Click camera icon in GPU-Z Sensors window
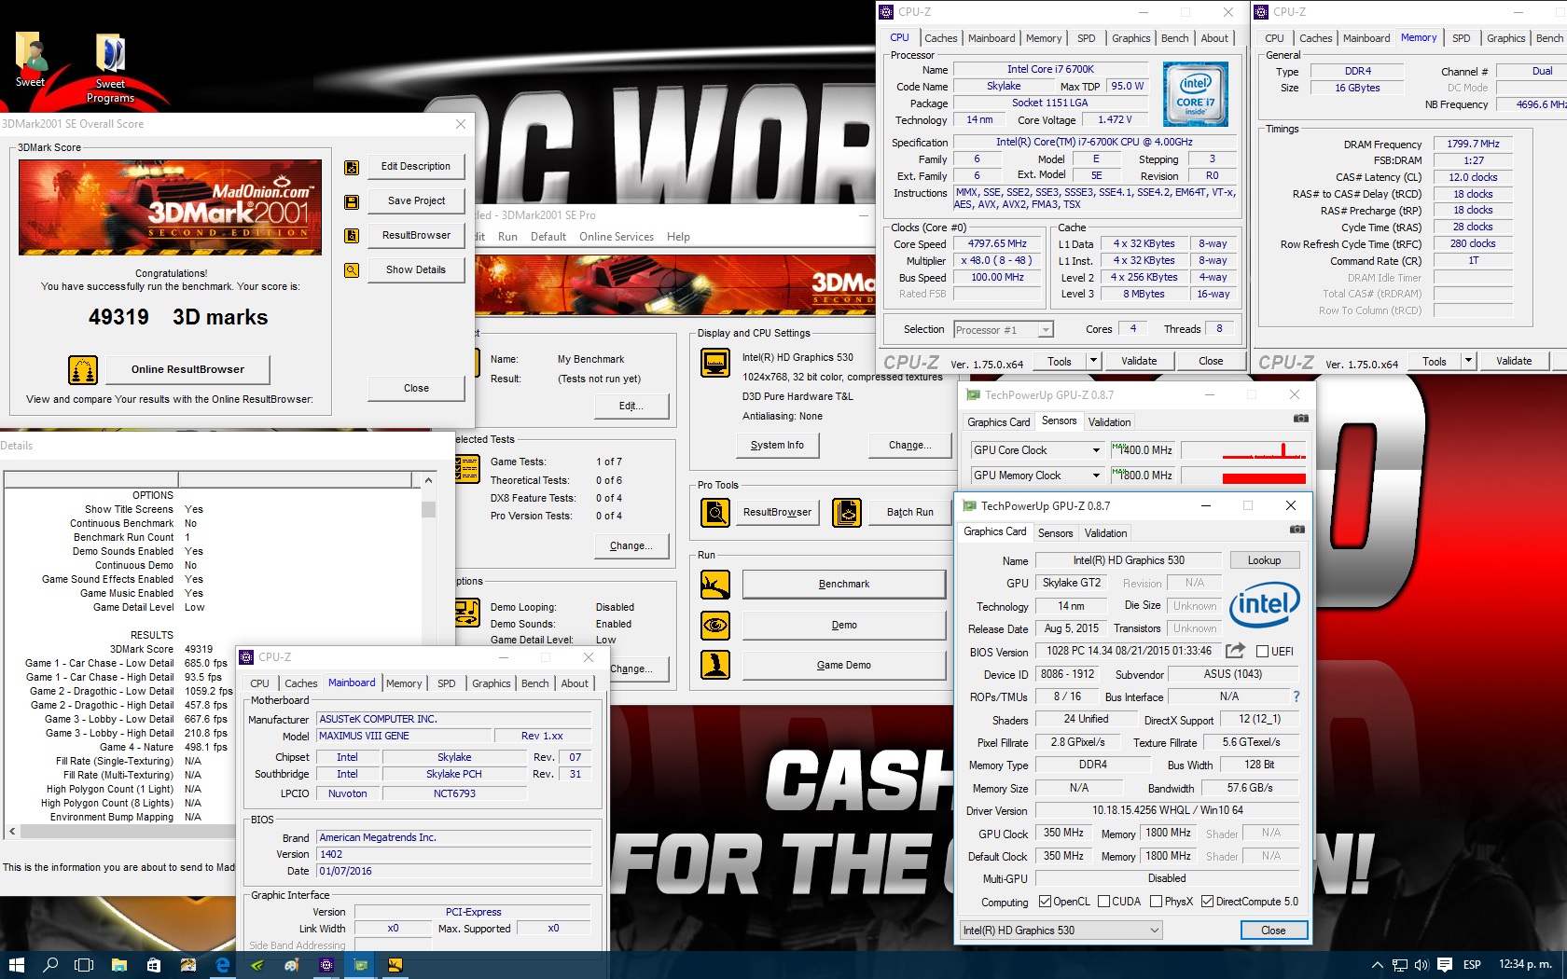 pos(1300,419)
